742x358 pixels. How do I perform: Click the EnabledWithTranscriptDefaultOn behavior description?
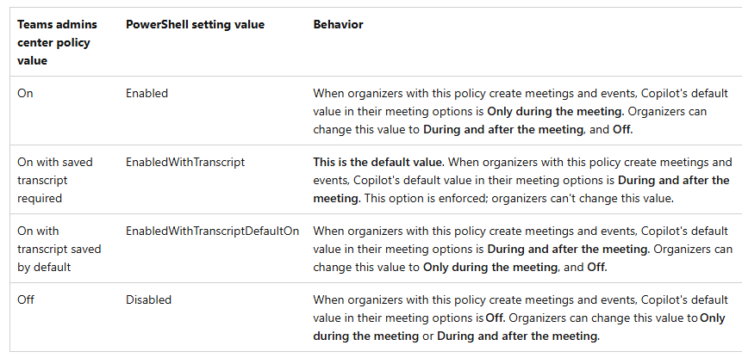(x=523, y=250)
